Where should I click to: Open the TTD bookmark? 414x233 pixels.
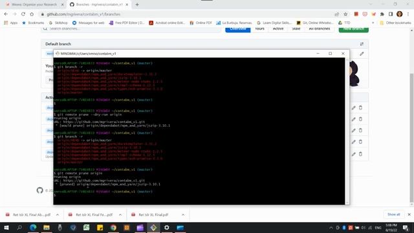[x=344, y=23]
